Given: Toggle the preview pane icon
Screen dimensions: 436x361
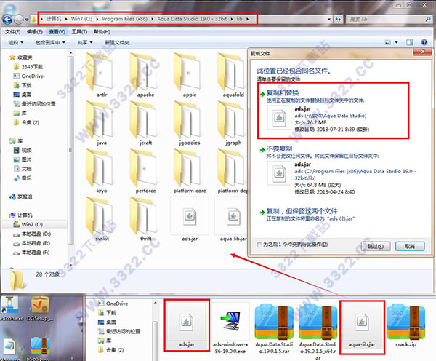Looking at the screenshot, I should [x=410, y=42].
